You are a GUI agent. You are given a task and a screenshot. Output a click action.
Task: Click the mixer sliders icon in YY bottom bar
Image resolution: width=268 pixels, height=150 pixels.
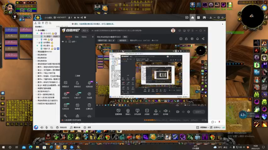[52, 127]
